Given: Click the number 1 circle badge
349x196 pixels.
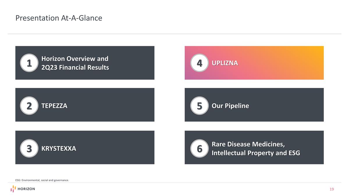Looking at the screenshot, I should pyautogui.click(x=29, y=63).
